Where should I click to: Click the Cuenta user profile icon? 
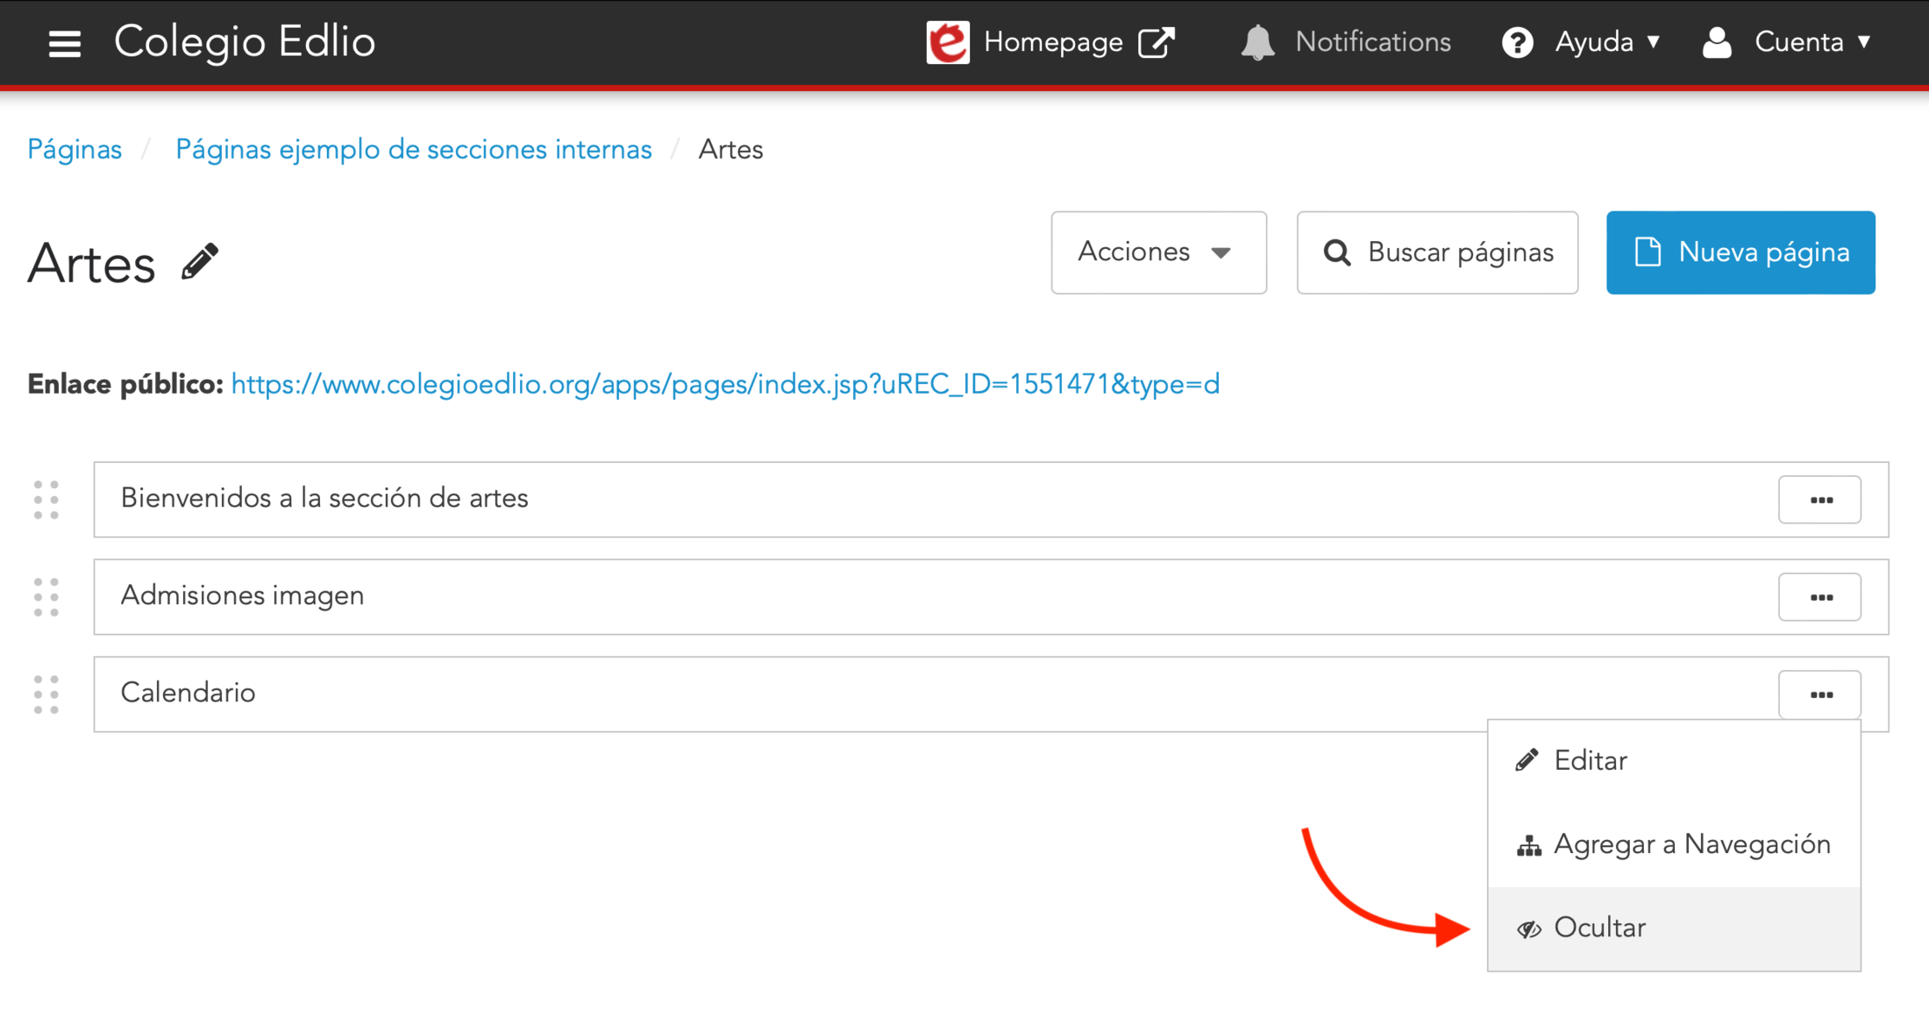tap(1717, 42)
